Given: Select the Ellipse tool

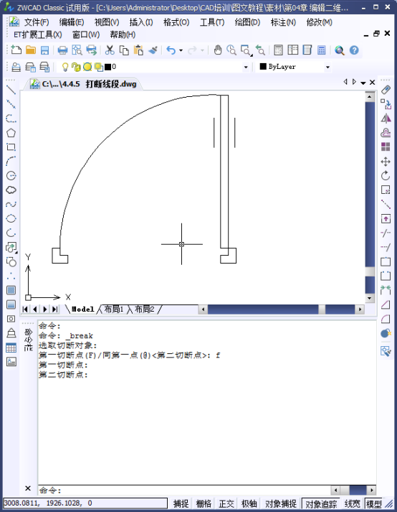Looking at the screenshot, I should point(11,218).
